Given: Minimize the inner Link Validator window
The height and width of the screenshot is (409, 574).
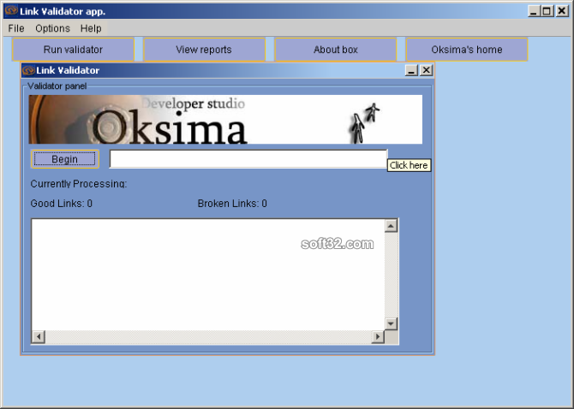Looking at the screenshot, I should click(411, 70).
